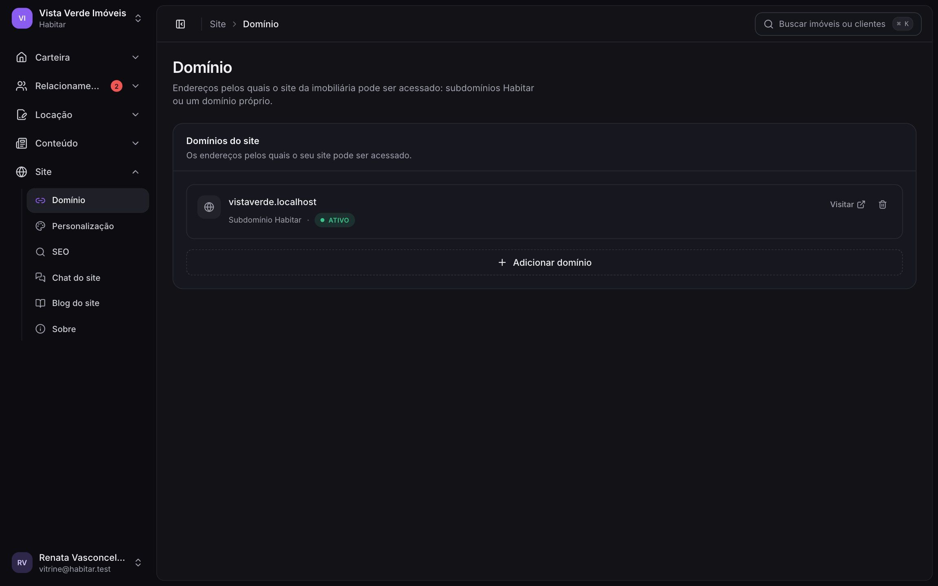Click the Conteúdo newspaper icon
This screenshot has height=586, width=938.
[x=22, y=143]
